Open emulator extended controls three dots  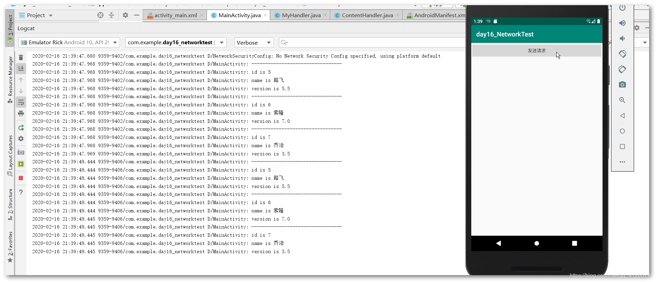click(622, 162)
